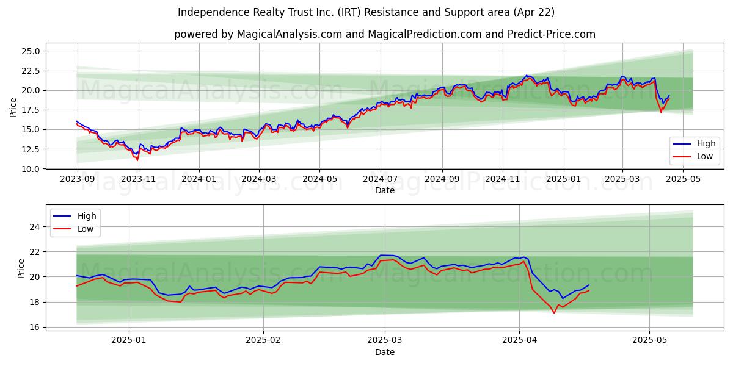Viewport: 733px width, 366px height.
Task: Click the '2024-07' x-axis label of the top chart
Action: pyautogui.click(x=381, y=179)
